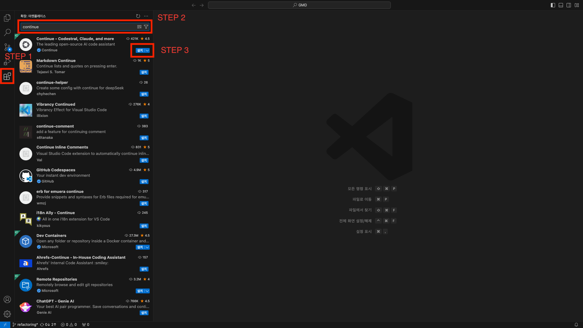583x328 pixels.
Task: Open the Search view in activity bar
Action: [7, 32]
